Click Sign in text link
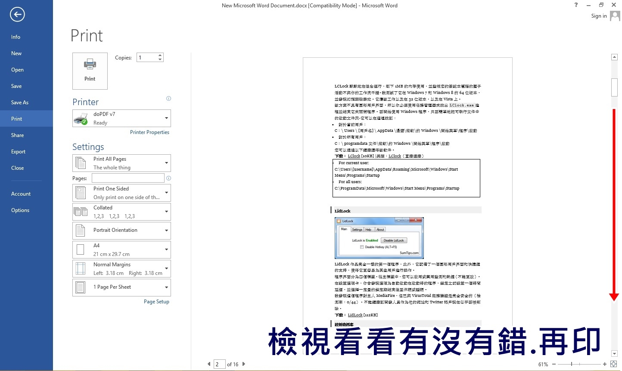 pos(599,16)
